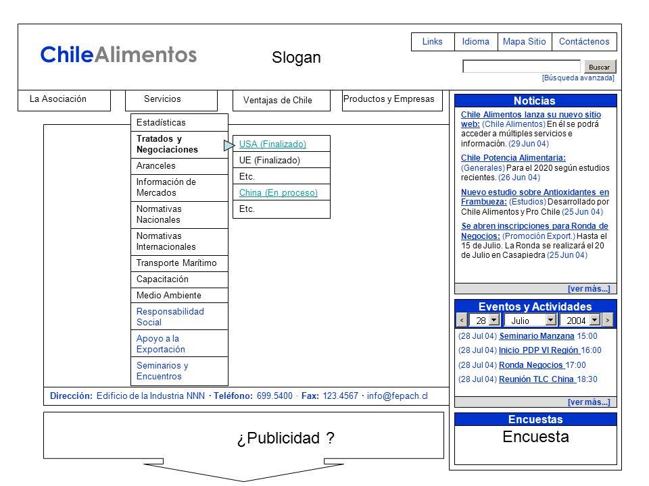
Task: Open USA (Finalizado) submenu link
Action: [272, 144]
